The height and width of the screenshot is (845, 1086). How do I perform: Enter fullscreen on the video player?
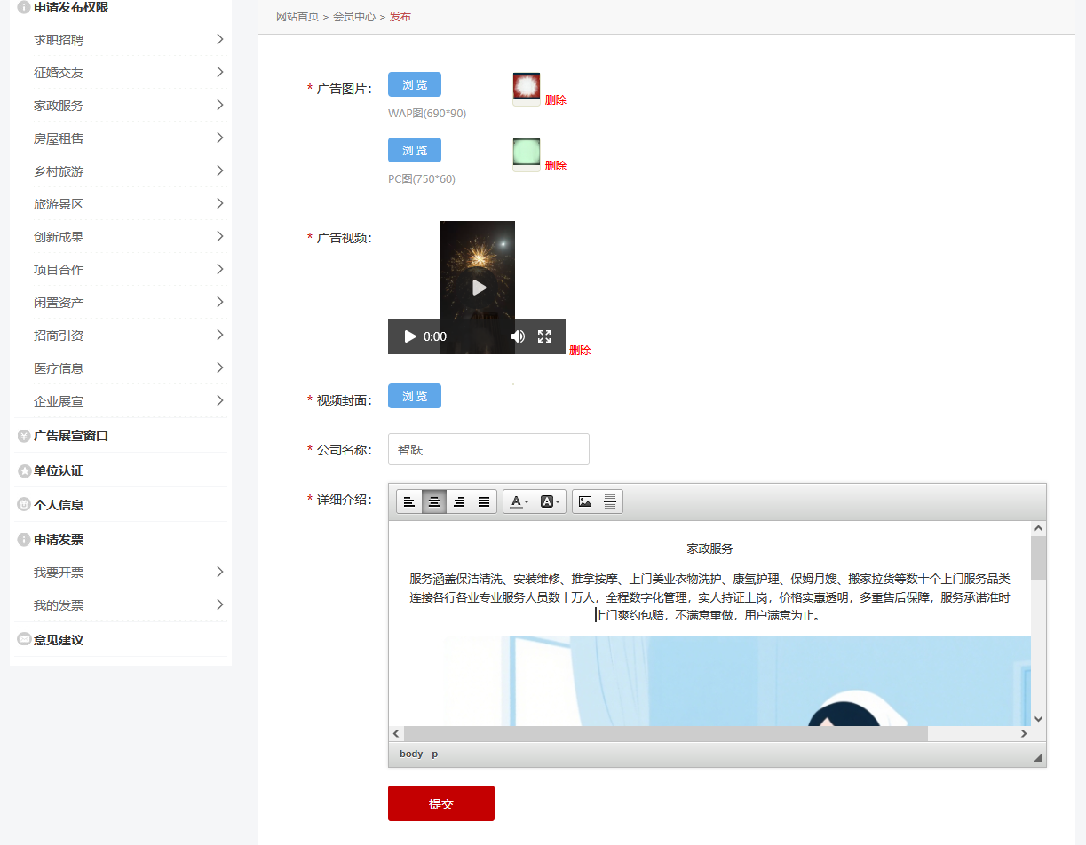point(544,336)
